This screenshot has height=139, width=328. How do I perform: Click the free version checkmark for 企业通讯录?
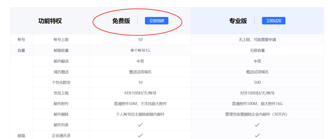[140, 135]
